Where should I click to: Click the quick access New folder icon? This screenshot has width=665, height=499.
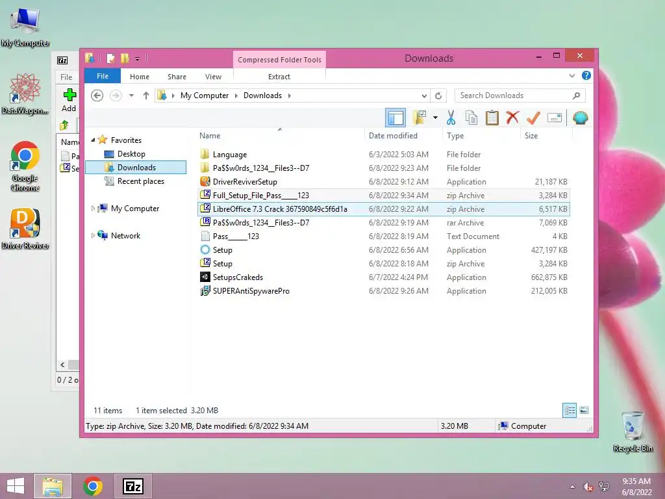click(125, 58)
